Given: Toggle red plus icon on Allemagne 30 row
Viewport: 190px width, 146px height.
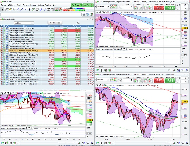Looking at the screenshot, I should [x=2, y=51].
